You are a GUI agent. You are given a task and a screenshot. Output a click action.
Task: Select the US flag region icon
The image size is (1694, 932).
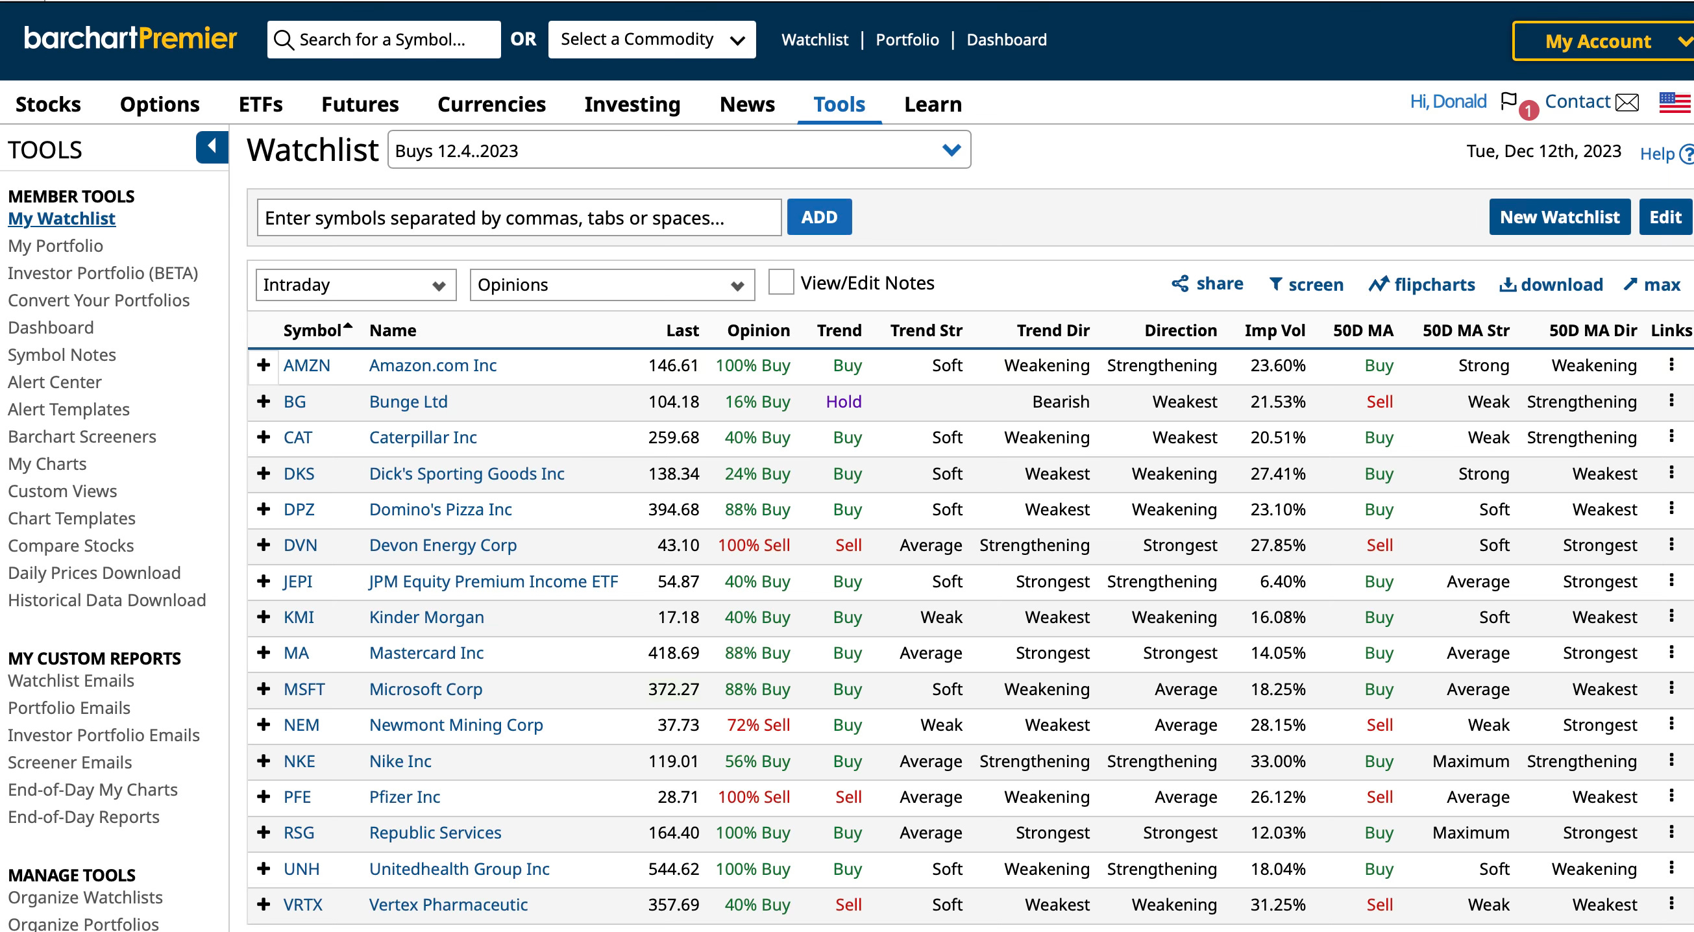click(x=1675, y=102)
